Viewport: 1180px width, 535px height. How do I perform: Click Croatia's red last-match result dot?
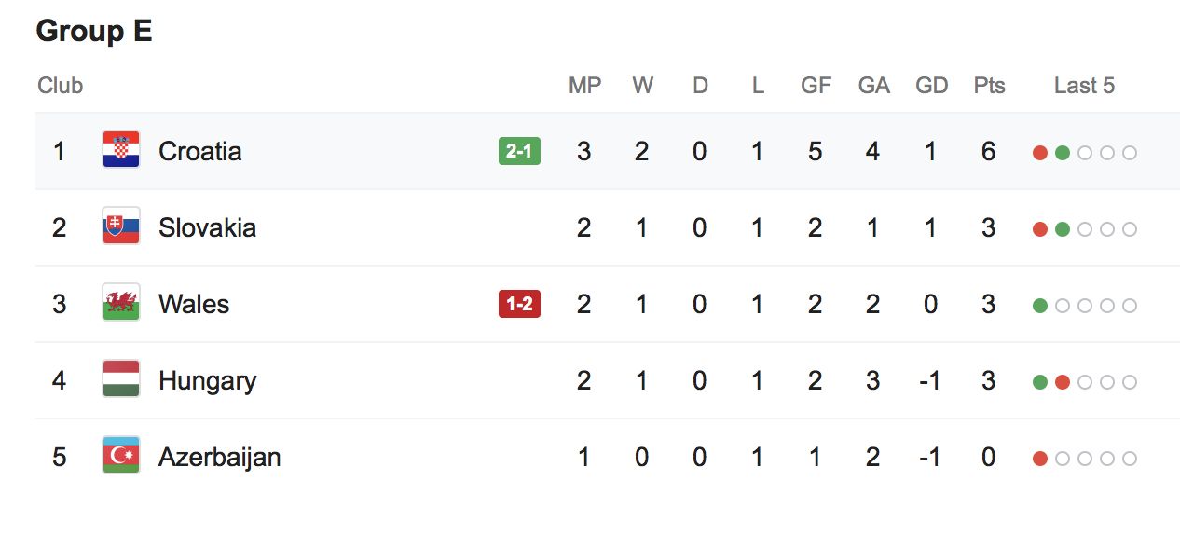(1040, 153)
